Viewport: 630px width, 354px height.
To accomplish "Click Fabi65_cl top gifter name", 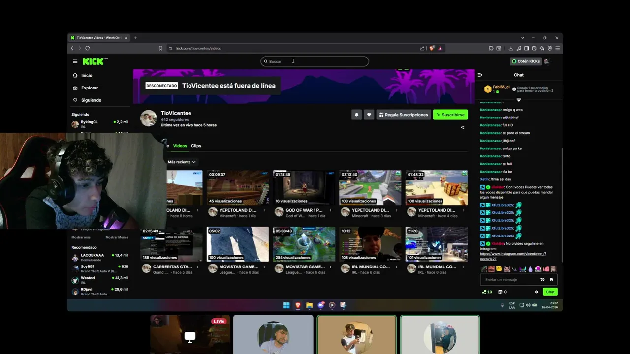I will point(501,87).
